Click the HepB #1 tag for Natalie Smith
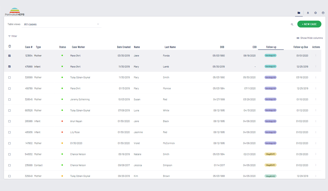The image size is (328, 191). (x=270, y=154)
